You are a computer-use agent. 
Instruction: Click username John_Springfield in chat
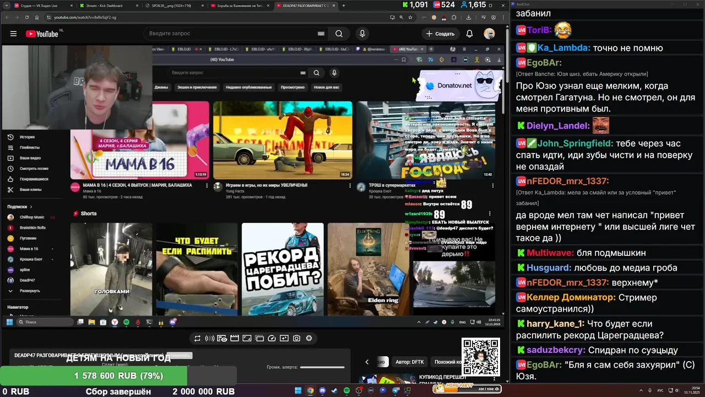pos(576,143)
